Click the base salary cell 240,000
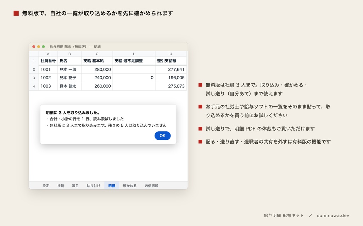 [97, 78]
